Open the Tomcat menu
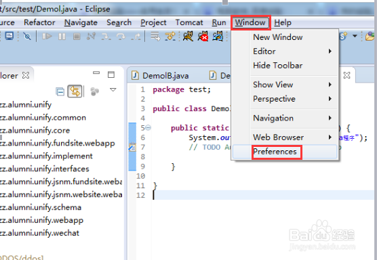The image size is (377, 260). tap(189, 22)
